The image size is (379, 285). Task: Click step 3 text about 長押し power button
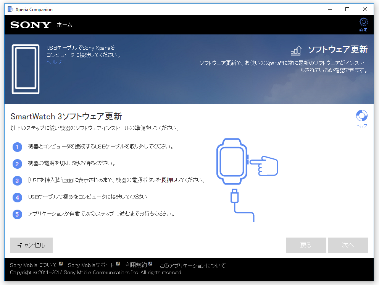[x=117, y=180]
